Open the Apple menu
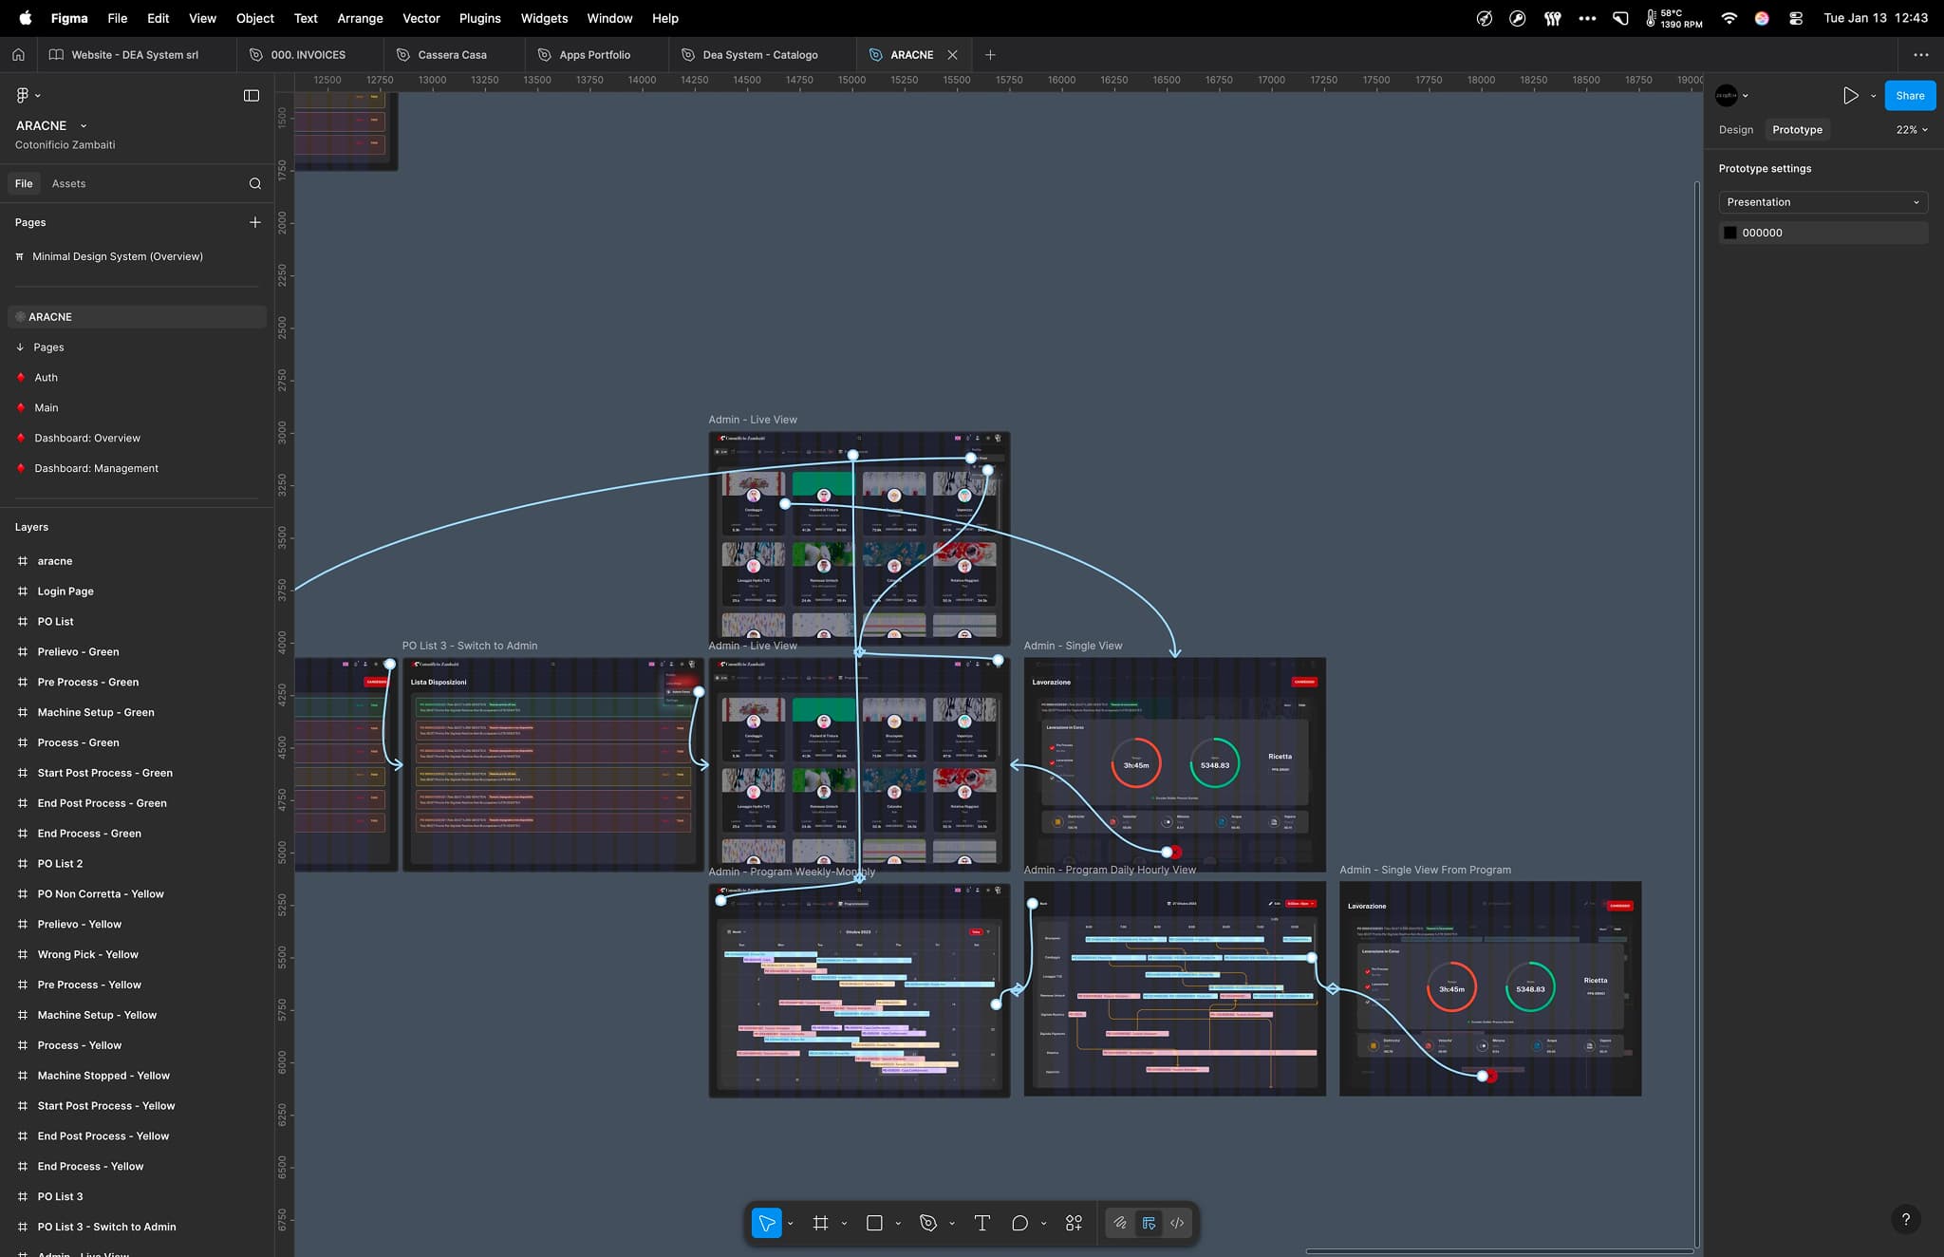The width and height of the screenshot is (1944, 1257). 26,18
